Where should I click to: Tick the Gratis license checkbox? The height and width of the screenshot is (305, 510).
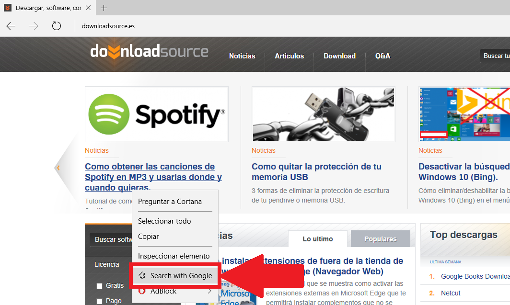point(100,286)
